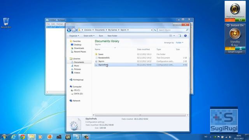Open the recent locations dropdown beside Forward
Image resolution: width=249 pixels, height=140 pixels.
[x=77, y=30]
